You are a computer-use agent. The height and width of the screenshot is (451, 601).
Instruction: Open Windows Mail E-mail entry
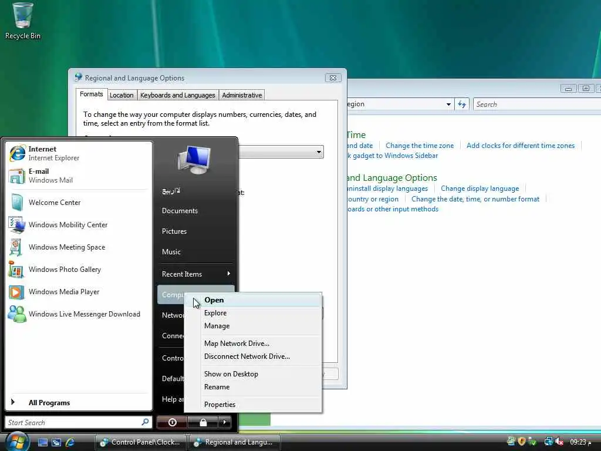pos(79,176)
